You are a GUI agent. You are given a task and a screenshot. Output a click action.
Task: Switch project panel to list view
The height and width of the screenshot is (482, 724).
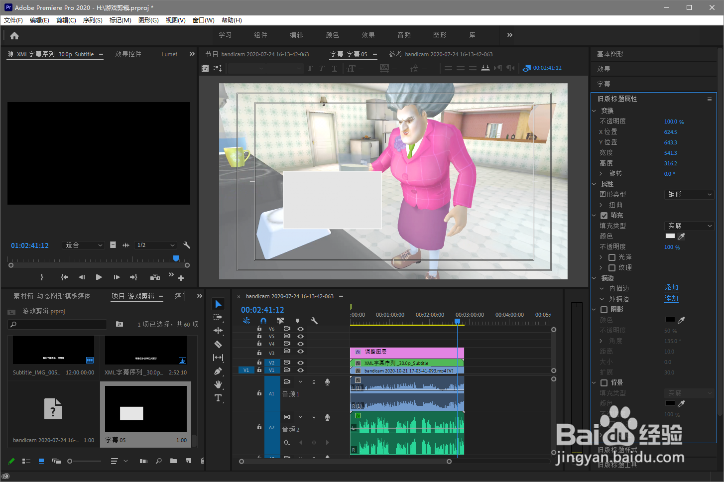click(x=26, y=461)
